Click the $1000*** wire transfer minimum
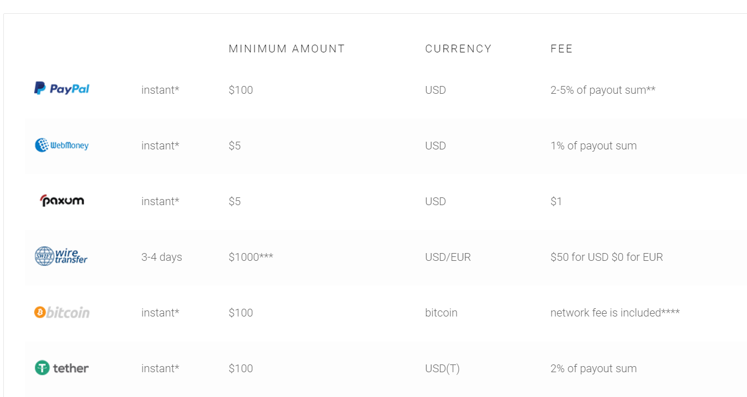747x397 pixels. tap(251, 257)
